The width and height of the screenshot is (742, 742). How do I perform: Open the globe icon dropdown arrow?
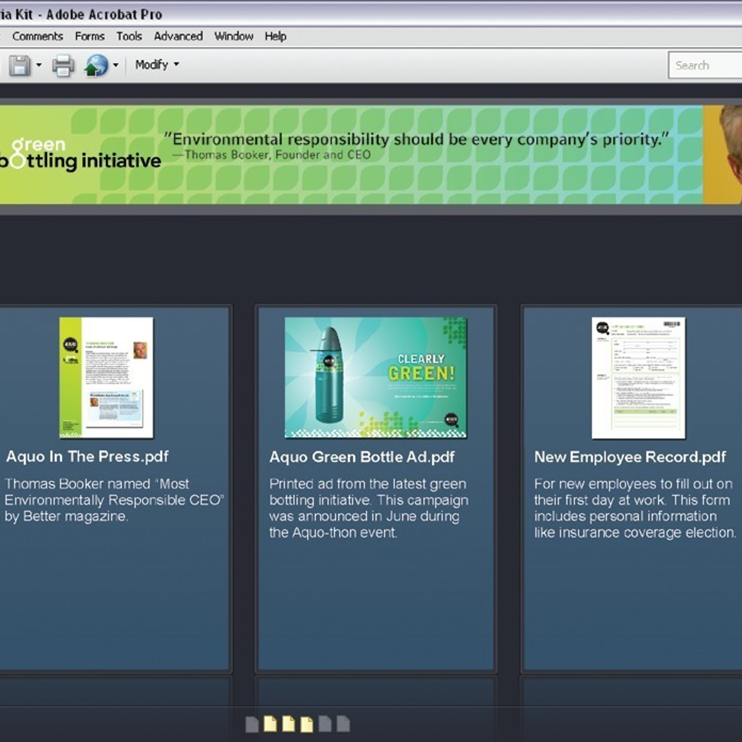[x=116, y=65]
